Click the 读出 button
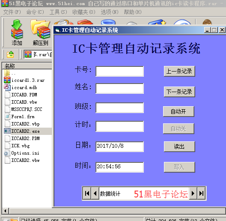The width and height of the screenshot is (226, 221). [x=179, y=146]
